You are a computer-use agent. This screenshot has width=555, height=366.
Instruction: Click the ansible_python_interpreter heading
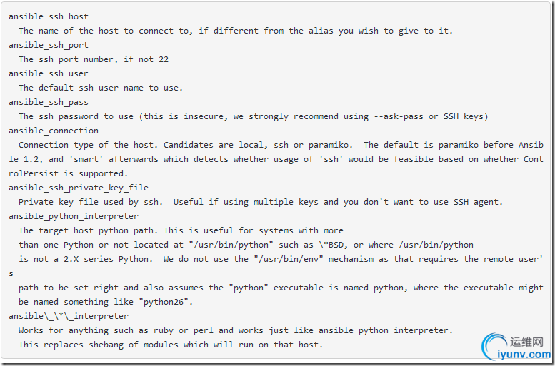[74, 216]
